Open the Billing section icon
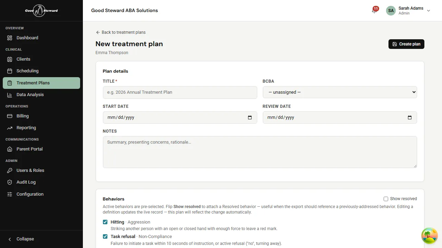This screenshot has height=248, width=442. (x=9, y=116)
